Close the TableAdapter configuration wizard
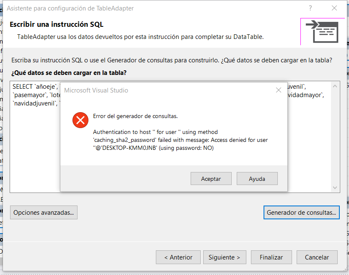This screenshot has width=349, height=275. click(334, 8)
